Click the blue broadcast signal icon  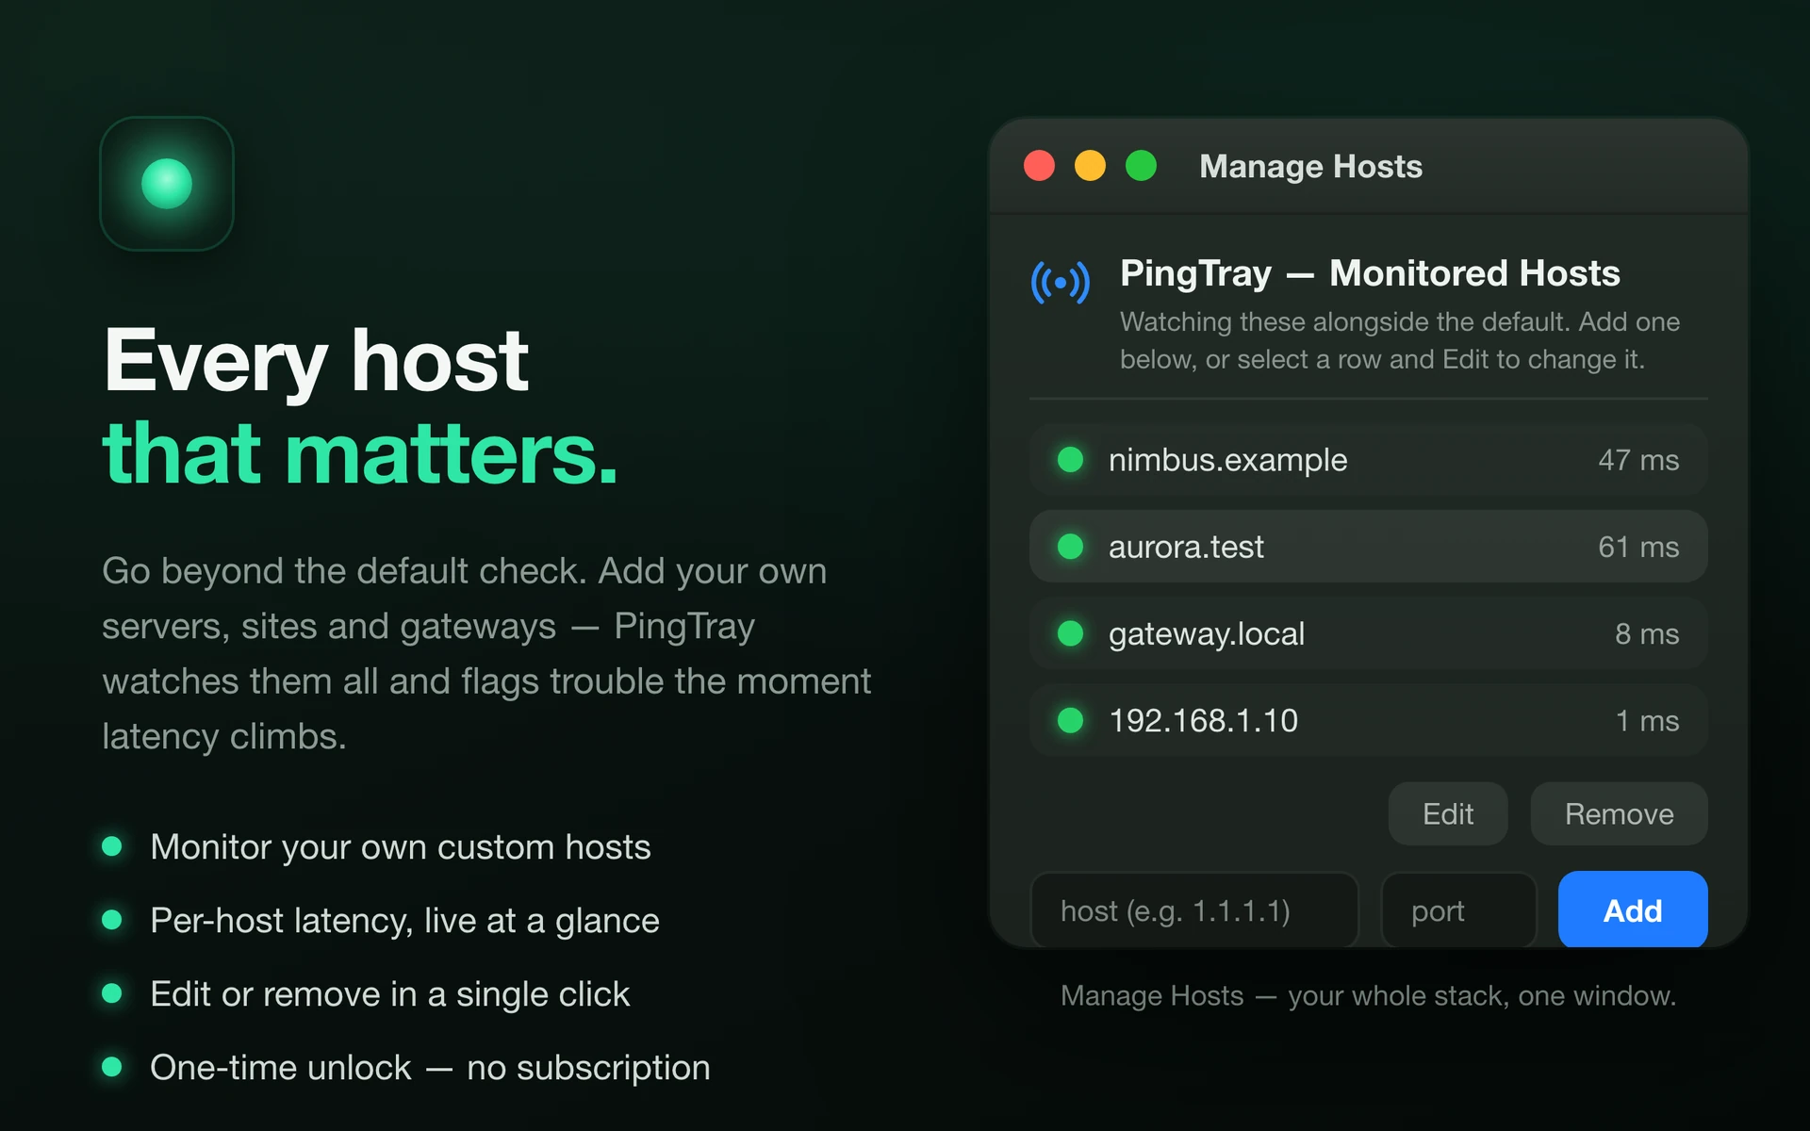[x=1061, y=282]
